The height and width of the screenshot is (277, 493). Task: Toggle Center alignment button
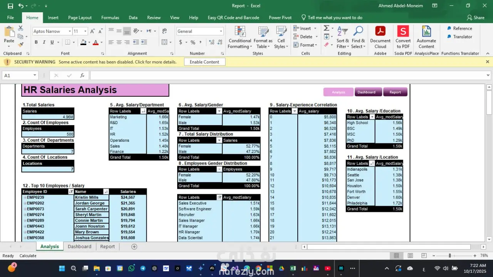click(119, 42)
